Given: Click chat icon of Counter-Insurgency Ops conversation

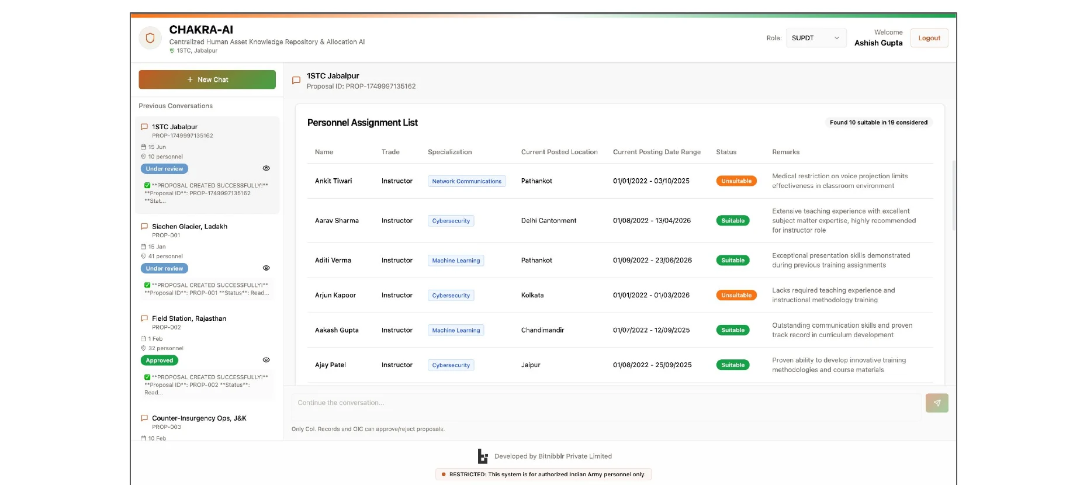Looking at the screenshot, I should click(144, 418).
